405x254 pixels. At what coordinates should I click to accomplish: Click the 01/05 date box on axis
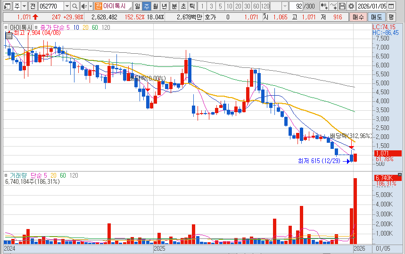(383, 248)
